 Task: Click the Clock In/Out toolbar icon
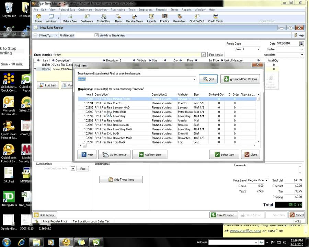click(x=197, y=18)
